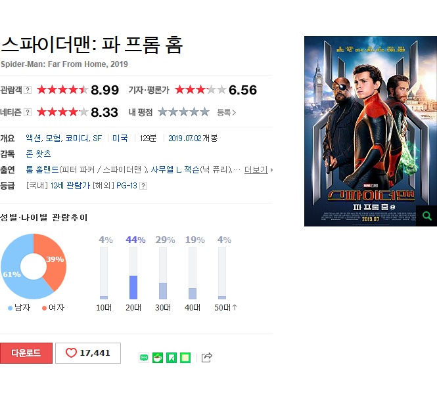Set my rating on 내 평점 stars

point(183,112)
